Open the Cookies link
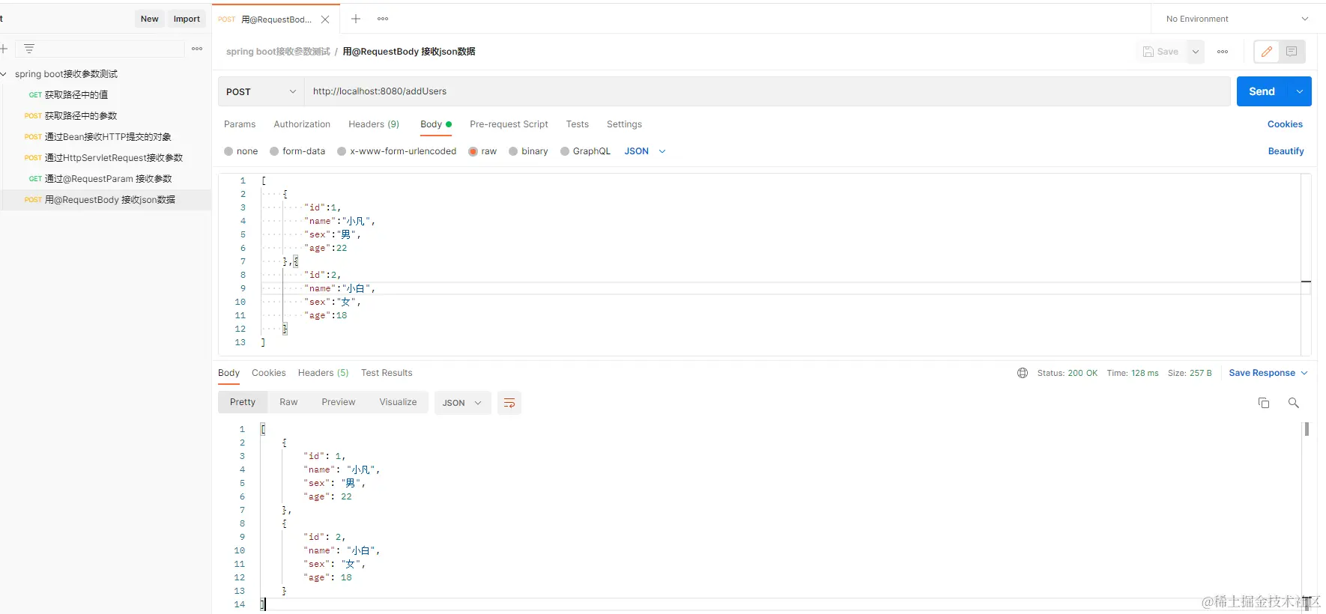The height and width of the screenshot is (614, 1326). [x=1285, y=124]
